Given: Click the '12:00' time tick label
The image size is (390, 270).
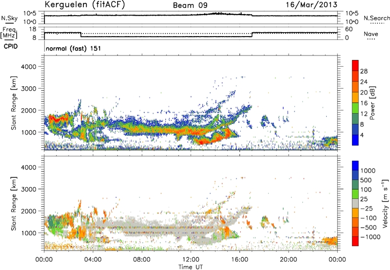Looking at the screenshot, I should (191, 260).
